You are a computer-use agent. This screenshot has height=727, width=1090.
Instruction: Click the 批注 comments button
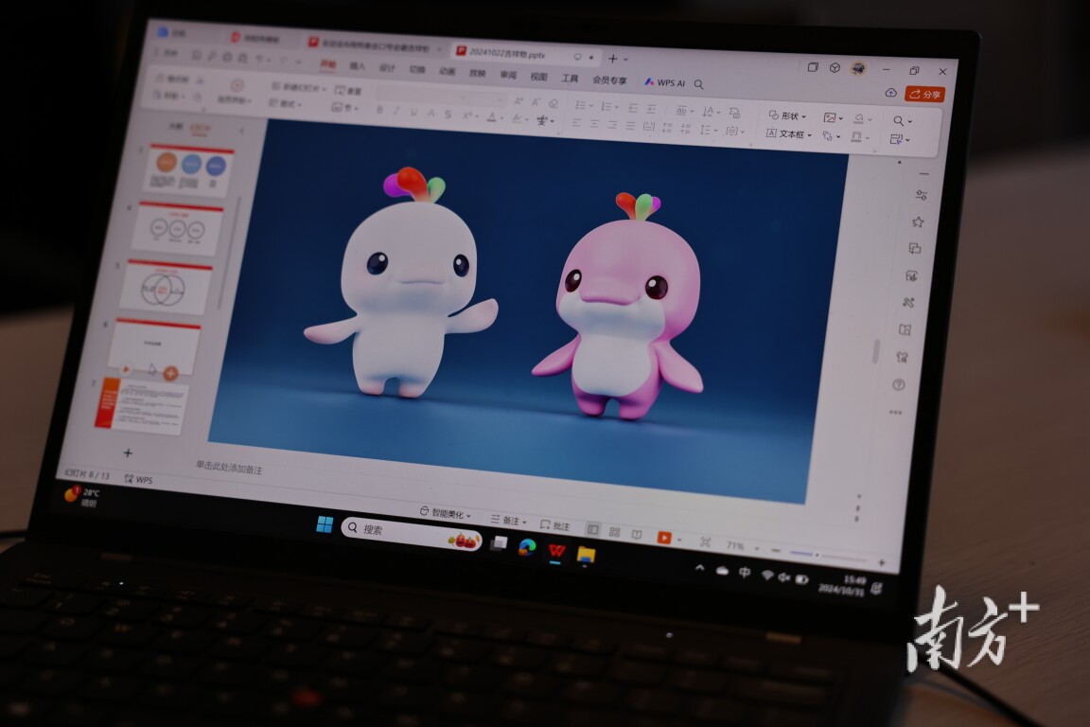coord(555,525)
